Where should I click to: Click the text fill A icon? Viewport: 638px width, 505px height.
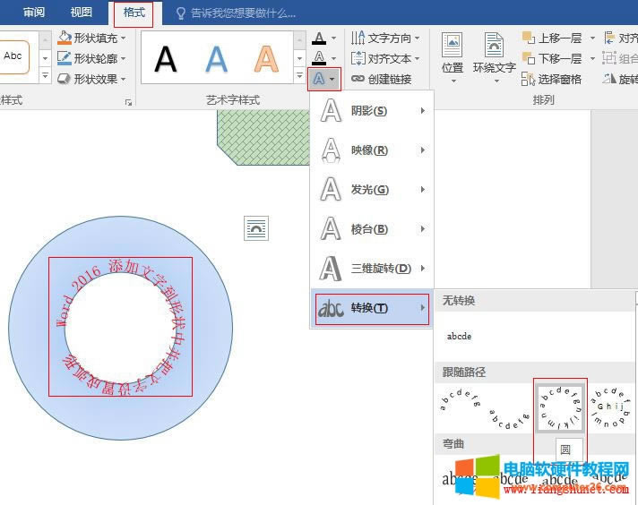[x=319, y=39]
